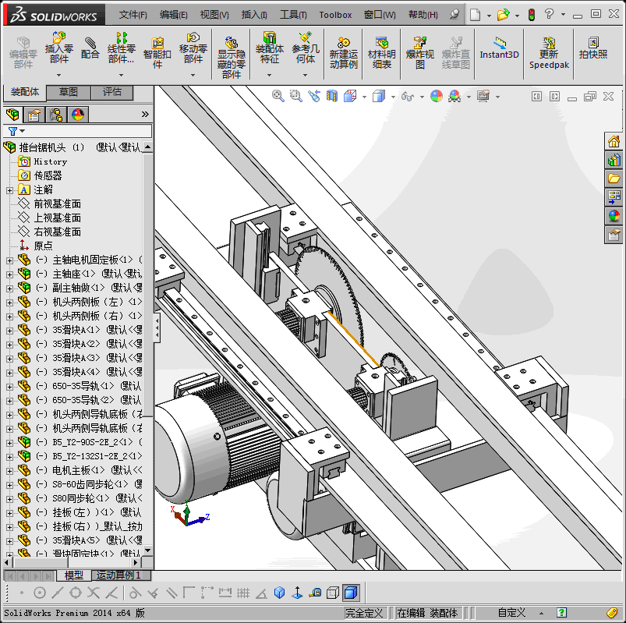The height and width of the screenshot is (623, 626).
Task: Click the 拍快照 (Take Snapshot) button
Action: point(592,48)
